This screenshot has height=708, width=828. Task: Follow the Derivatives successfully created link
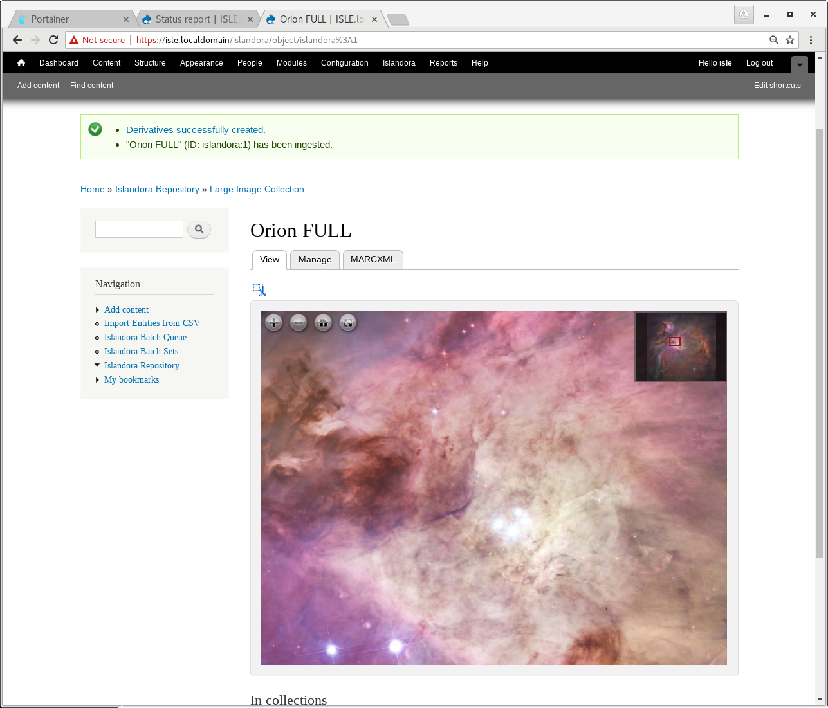[x=196, y=130]
